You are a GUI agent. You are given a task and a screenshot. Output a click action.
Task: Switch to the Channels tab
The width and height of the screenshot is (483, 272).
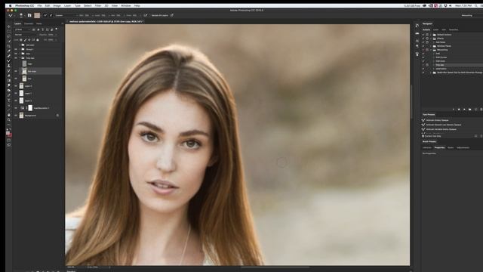pos(29,23)
